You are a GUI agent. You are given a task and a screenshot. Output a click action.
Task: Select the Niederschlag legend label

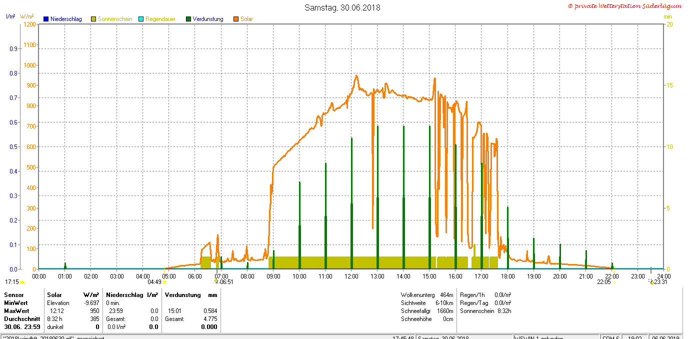(x=66, y=19)
